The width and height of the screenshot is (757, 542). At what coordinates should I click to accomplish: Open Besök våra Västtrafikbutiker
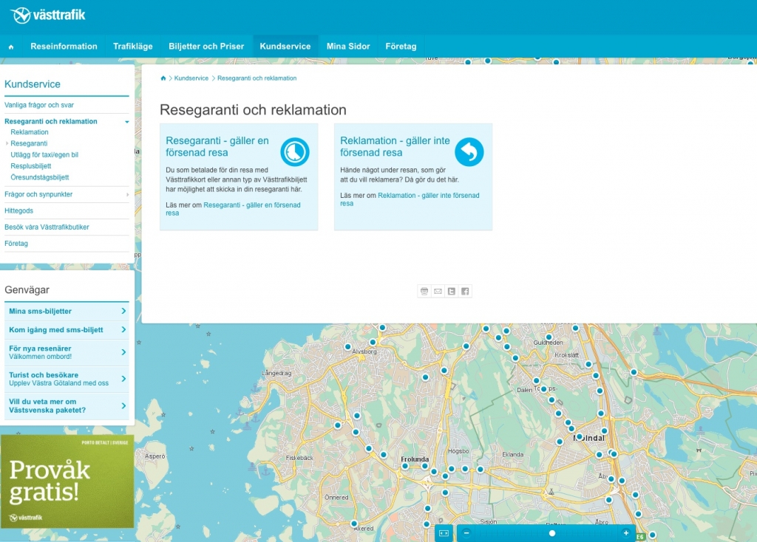(x=47, y=227)
